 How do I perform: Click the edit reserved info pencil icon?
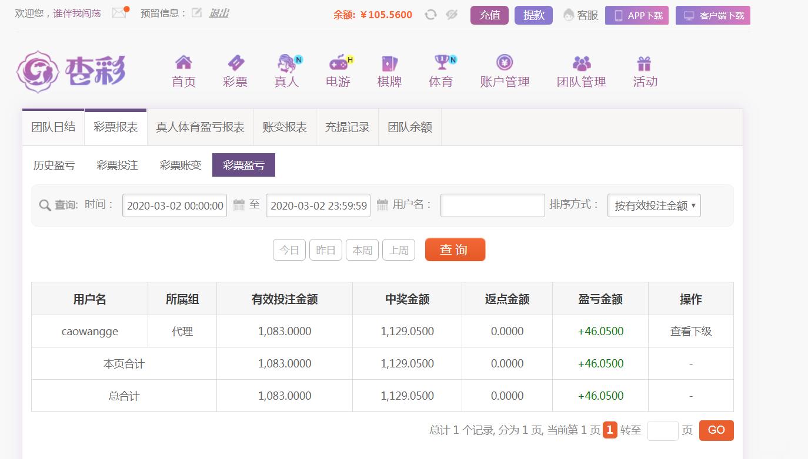196,13
